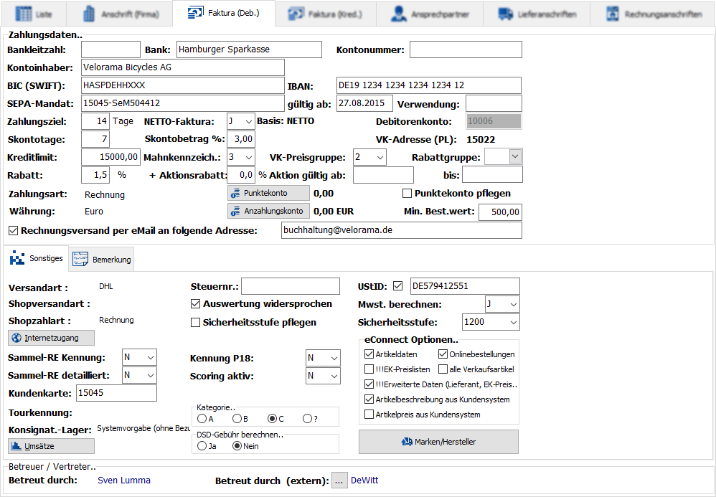This screenshot has width=716, height=497.
Task: Click the Rechnungsanschriften tab icon
Action: 612,14
